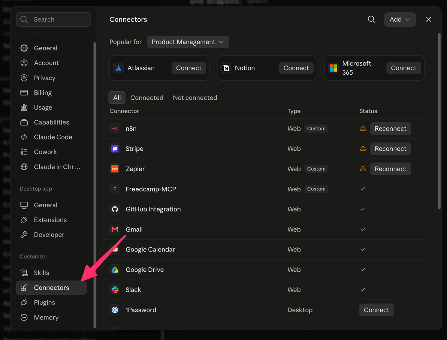Open the Skills customize page
Image resolution: width=447 pixels, height=340 pixels.
pos(51,273)
